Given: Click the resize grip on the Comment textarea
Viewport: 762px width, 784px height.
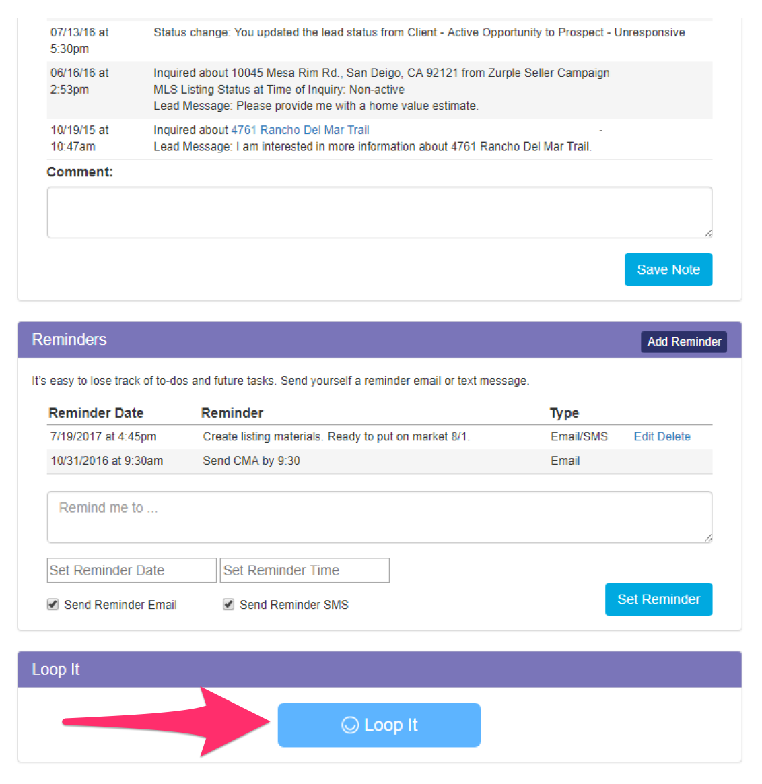Looking at the screenshot, I should click(x=707, y=232).
